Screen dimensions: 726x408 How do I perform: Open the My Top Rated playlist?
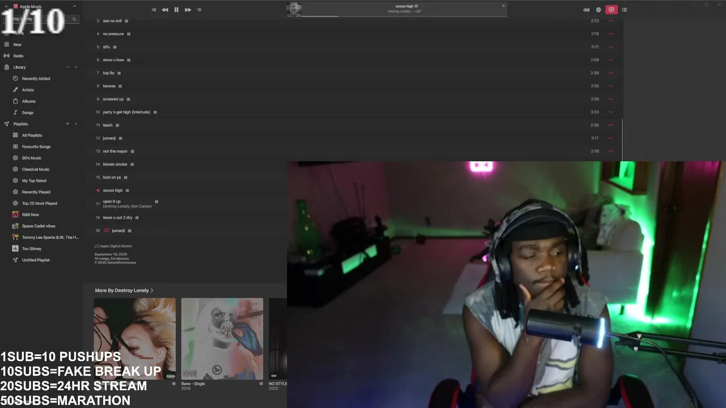click(x=34, y=181)
